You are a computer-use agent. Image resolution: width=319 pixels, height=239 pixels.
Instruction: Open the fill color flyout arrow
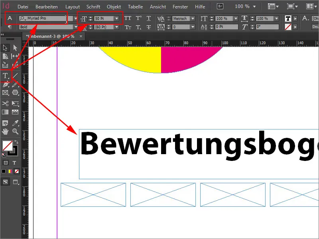[295, 18]
